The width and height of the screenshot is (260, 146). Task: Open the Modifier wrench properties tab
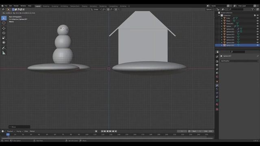pyautogui.click(x=217, y=86)
